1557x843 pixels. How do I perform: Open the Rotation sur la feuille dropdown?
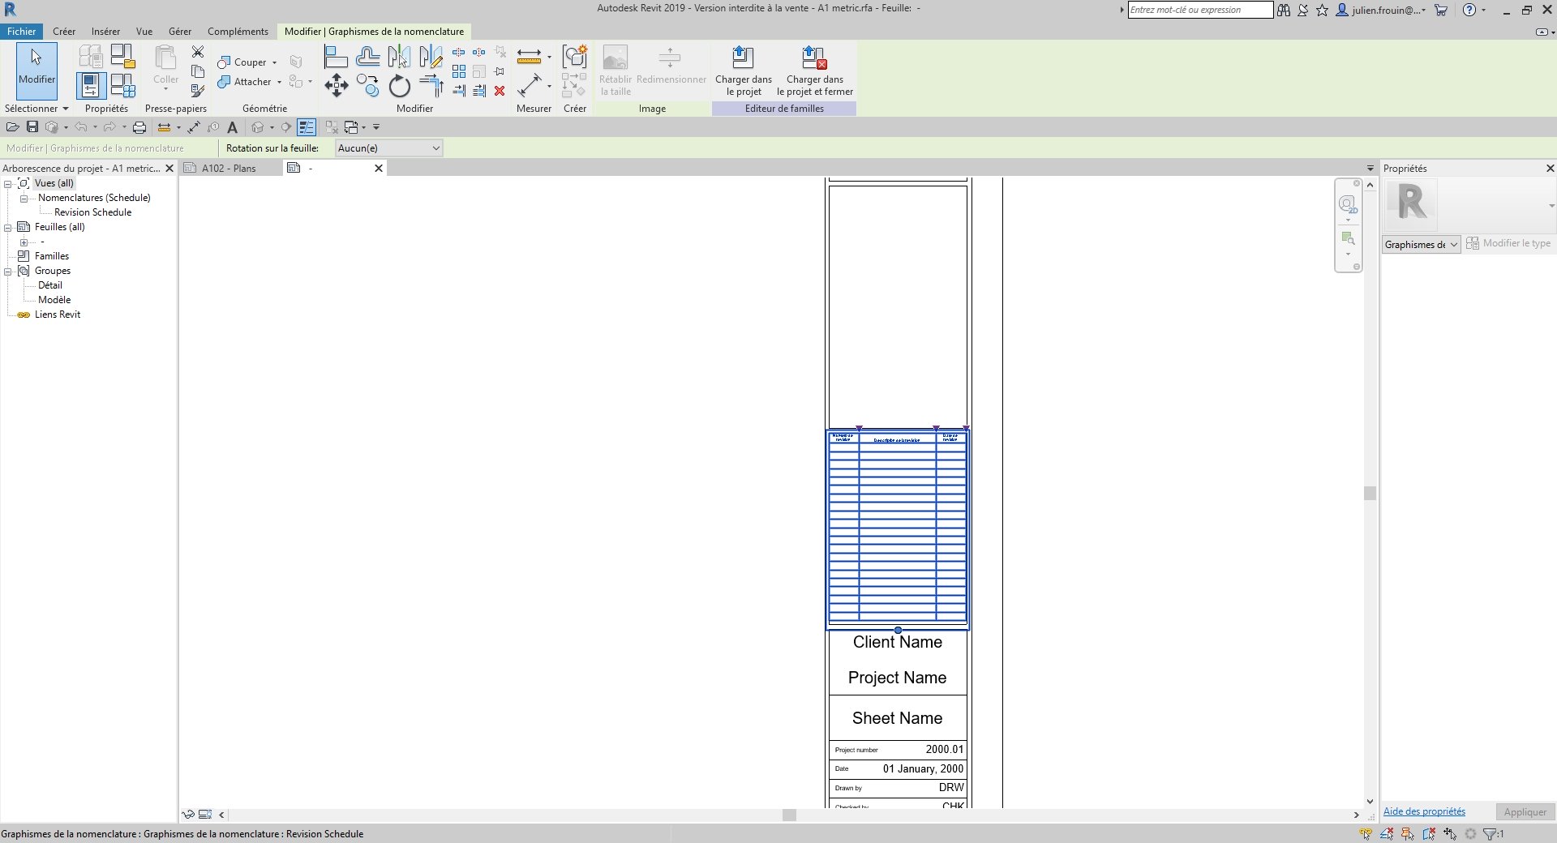[388, 148]
